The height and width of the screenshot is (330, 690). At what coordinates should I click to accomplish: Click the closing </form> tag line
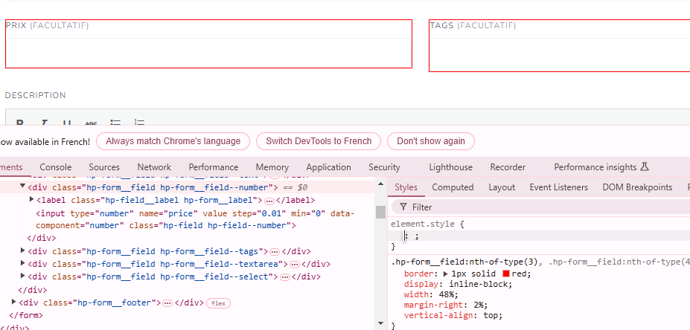pos(26,315)
